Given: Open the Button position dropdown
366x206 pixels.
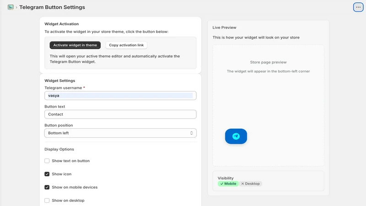Looking at the screenshot, I should coord(120,133).
